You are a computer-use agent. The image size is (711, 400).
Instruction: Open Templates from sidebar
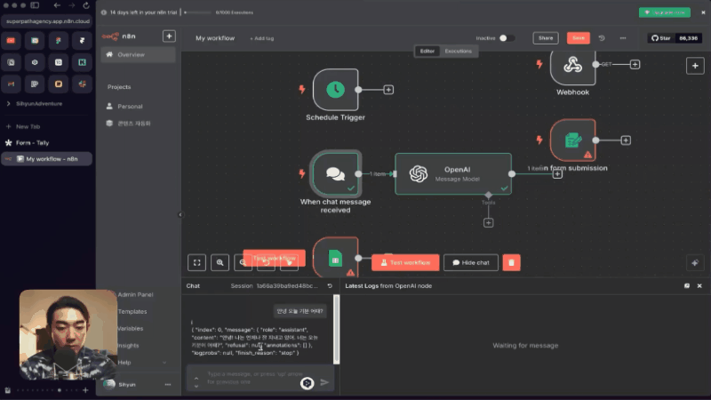pyautogui.click(x=132, y=312)
